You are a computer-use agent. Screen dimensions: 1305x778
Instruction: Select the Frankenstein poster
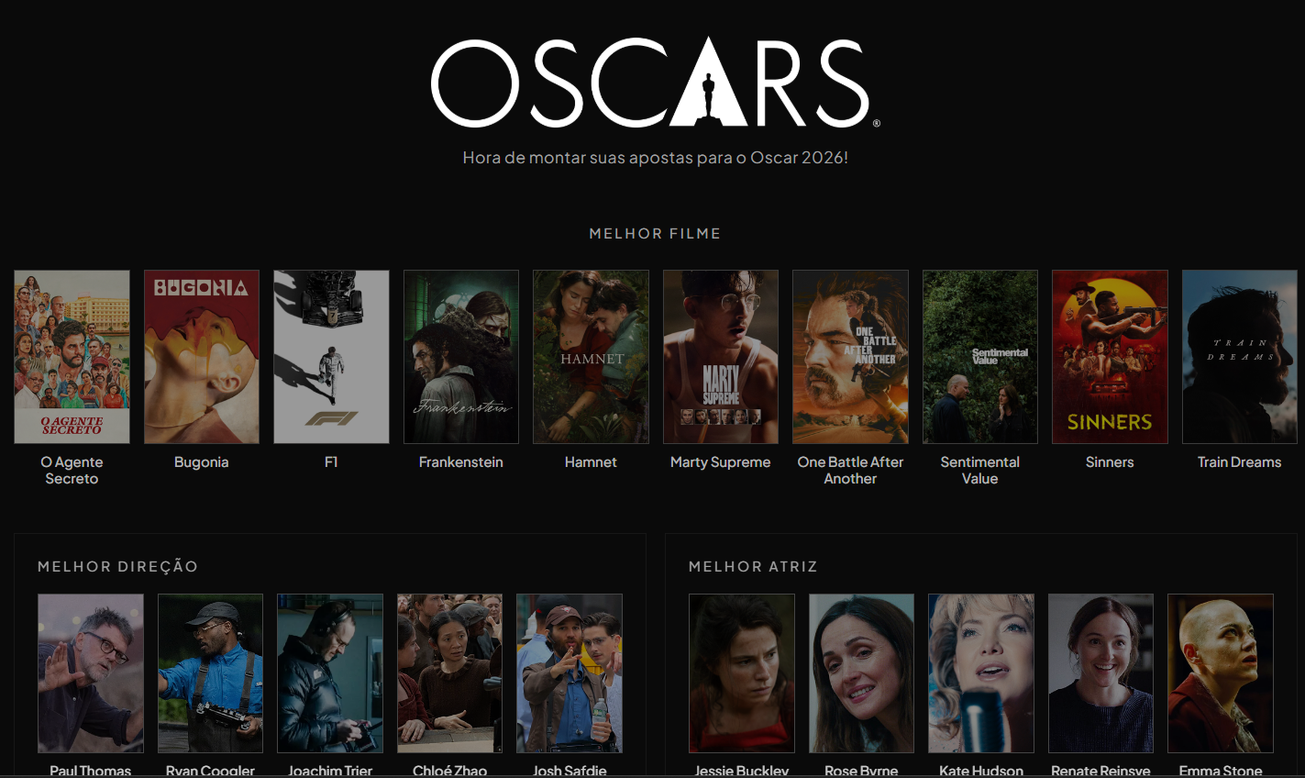461,357
